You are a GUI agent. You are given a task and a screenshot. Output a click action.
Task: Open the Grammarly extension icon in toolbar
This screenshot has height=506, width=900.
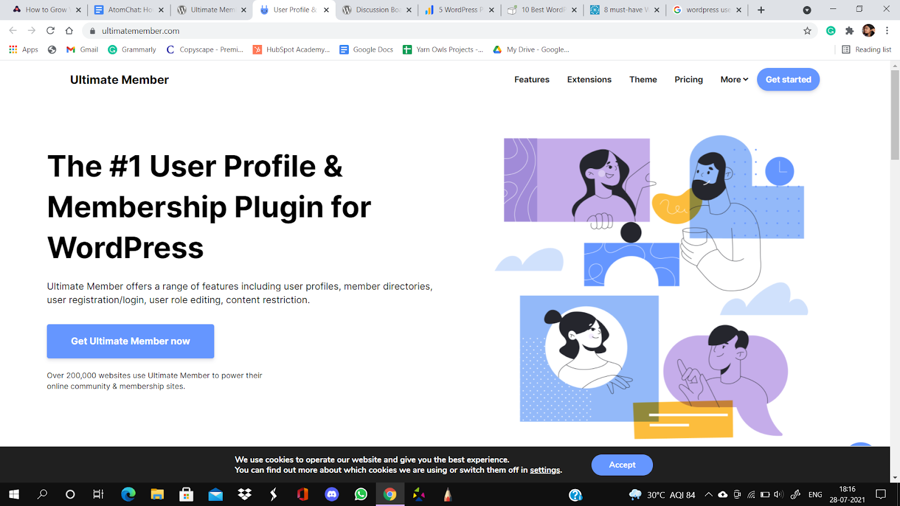point(831,31)
